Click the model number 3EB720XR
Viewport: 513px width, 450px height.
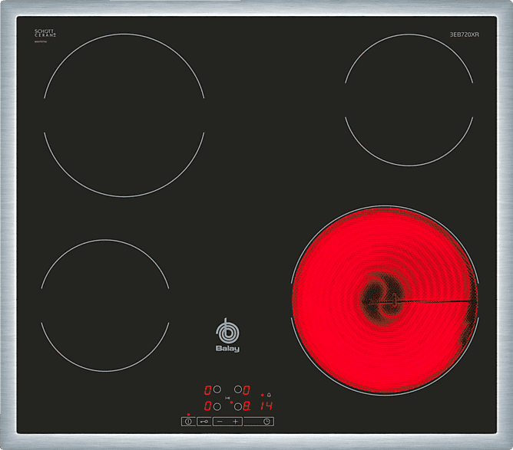[x=465, y=34]
